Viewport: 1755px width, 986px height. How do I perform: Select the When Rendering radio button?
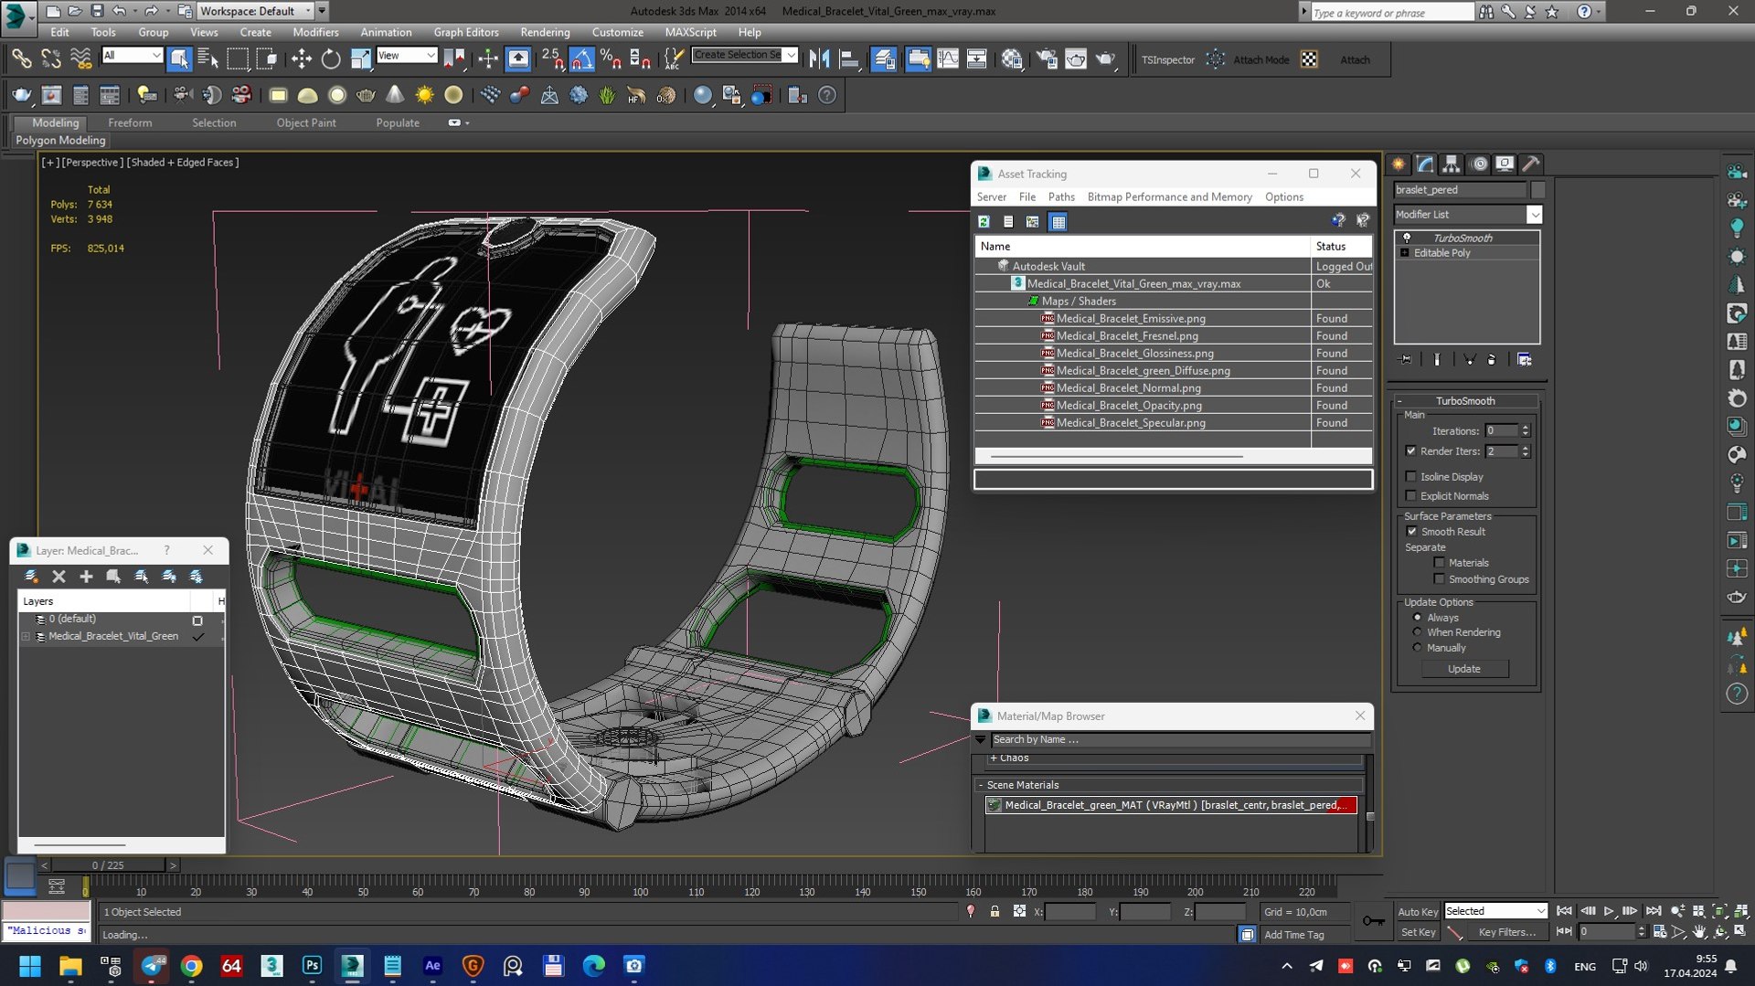tap(1418, 631)
